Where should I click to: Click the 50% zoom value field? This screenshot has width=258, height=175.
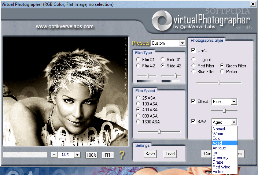[x=66, y=154]
